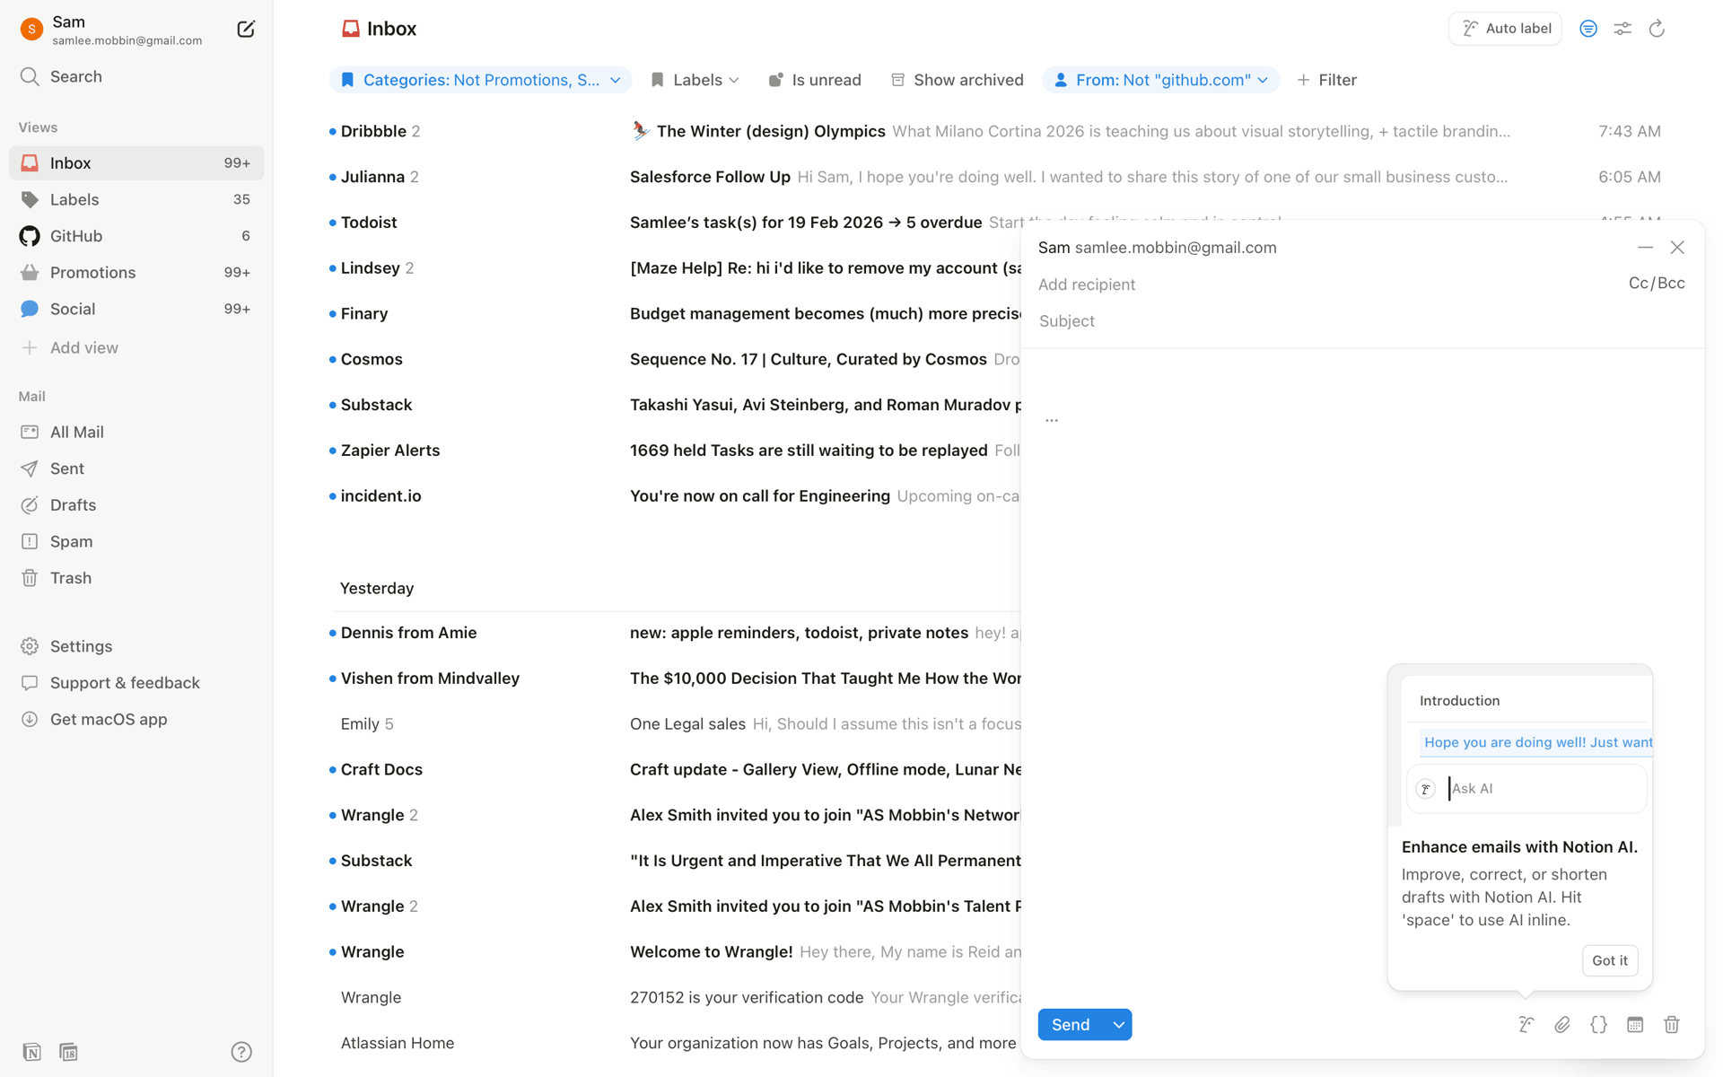The height and width of the screenshot is (1077, 1723).
Task: Open the calendar scheduling icon in compose
Action: (1635, 1024)
